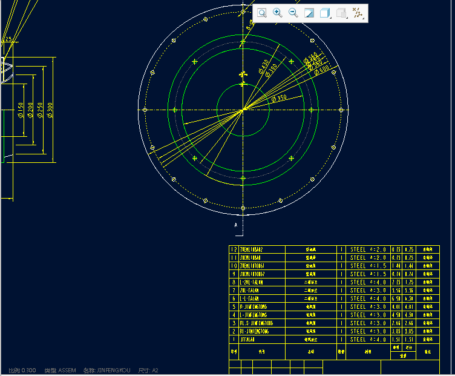Select the STEEL δ=3.0 cell in row 7
This screenshot has width=455, height=376.
(368, 290)
